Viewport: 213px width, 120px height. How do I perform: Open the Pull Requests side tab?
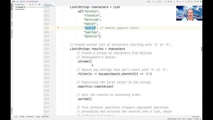click(12, 34)
